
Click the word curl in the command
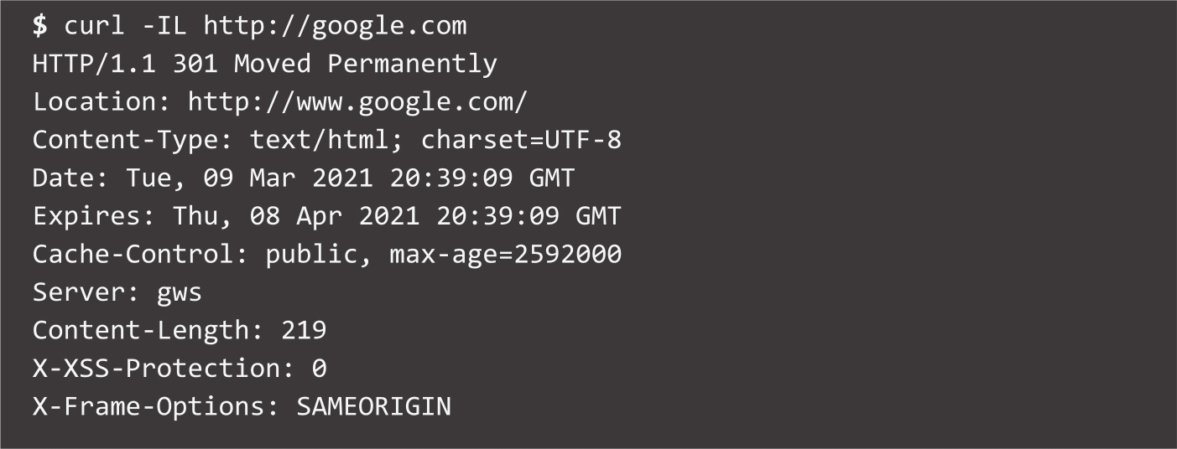coord(94,26)
